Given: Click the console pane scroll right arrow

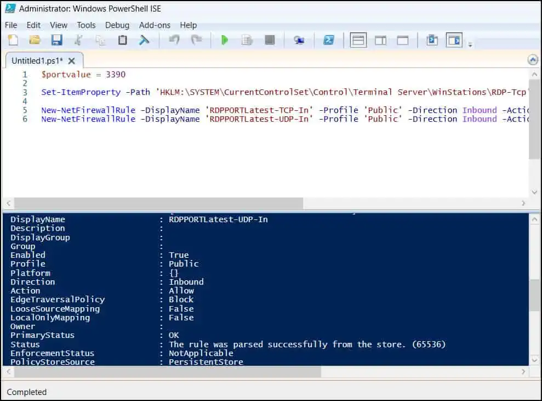Looking at the screenshot, I should 523,372.
